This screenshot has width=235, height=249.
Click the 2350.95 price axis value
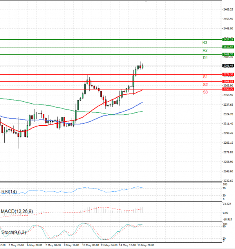(x=228, y=95)
